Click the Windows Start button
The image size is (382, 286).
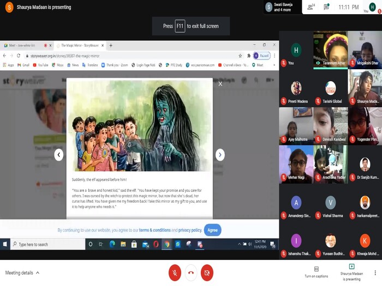[5, 244]
